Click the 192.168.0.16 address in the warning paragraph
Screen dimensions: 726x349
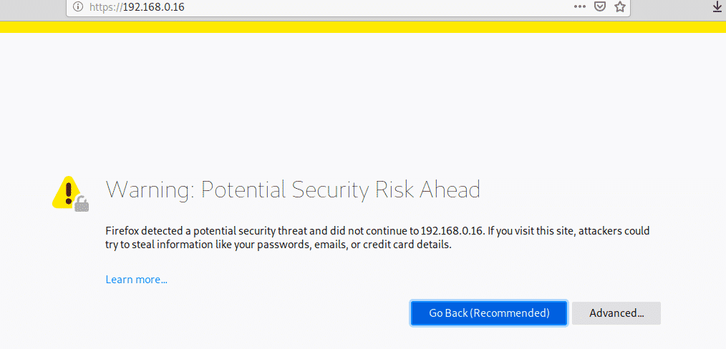[x=453, y=231]
